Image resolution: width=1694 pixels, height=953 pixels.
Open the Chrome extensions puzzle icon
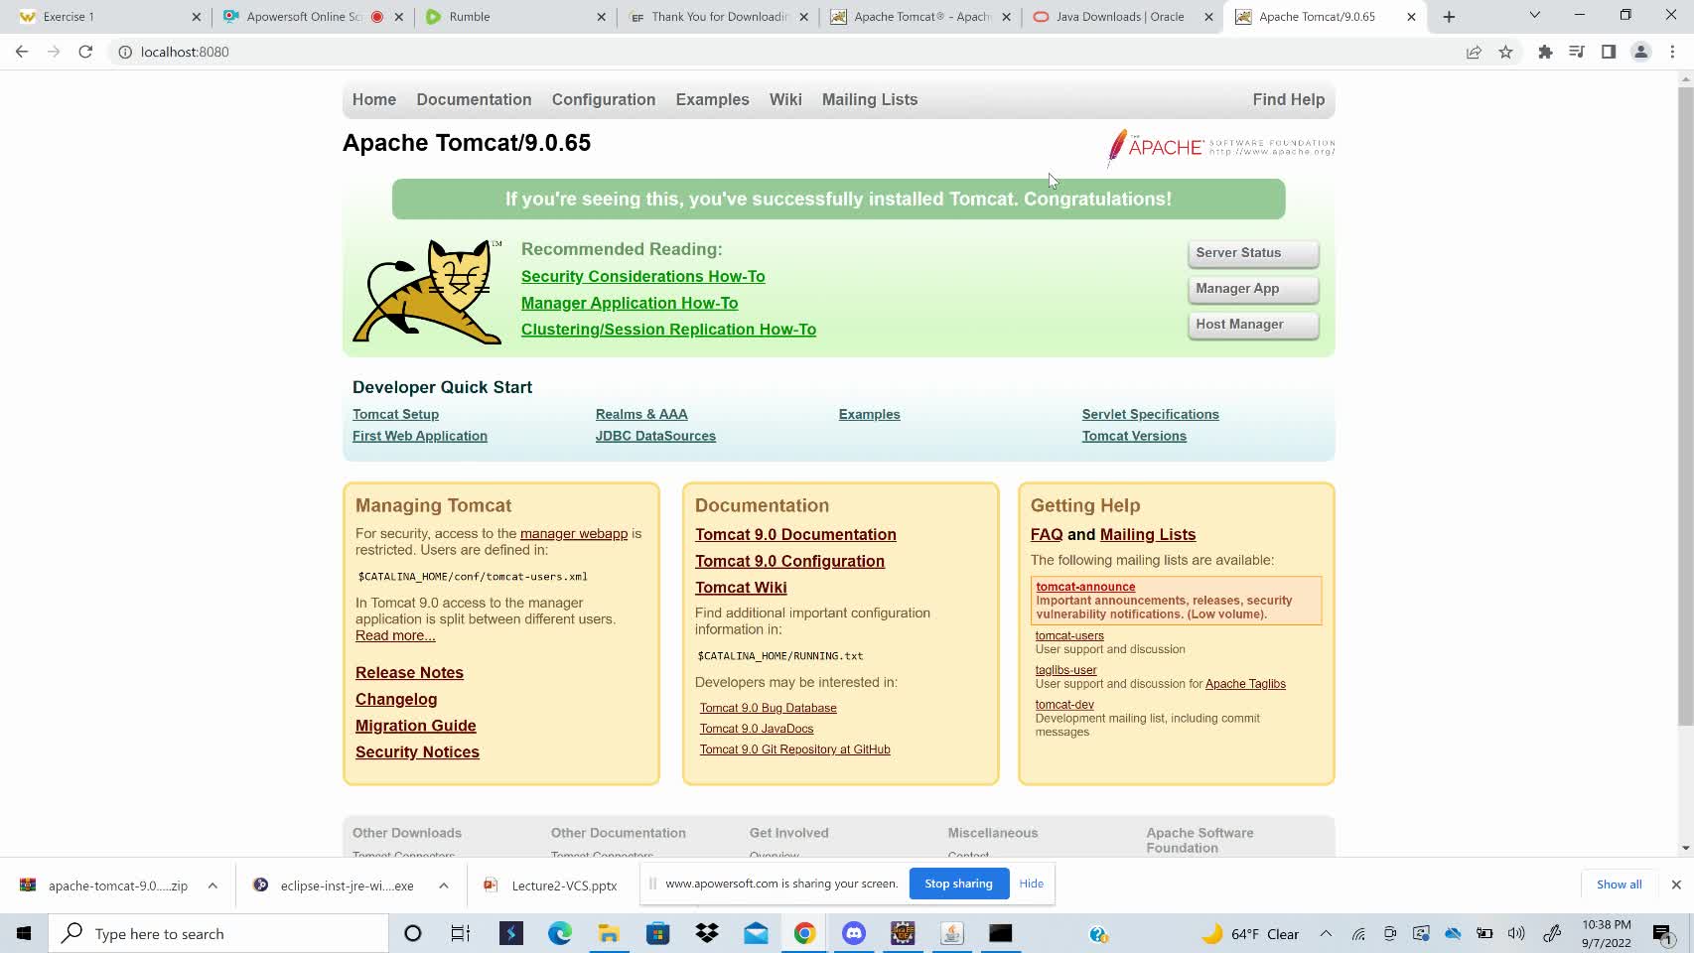1545,52
